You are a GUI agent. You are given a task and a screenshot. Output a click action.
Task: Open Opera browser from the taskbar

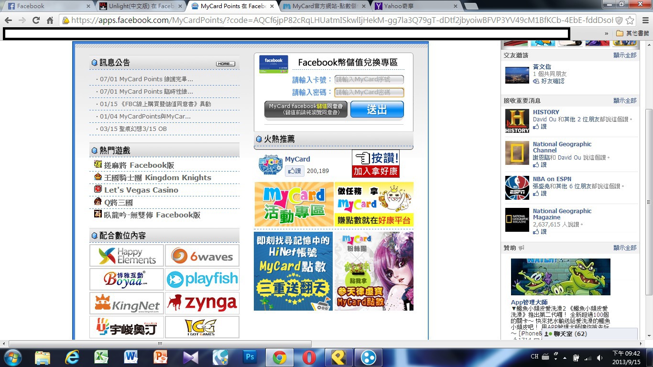(x=309, y=357)
